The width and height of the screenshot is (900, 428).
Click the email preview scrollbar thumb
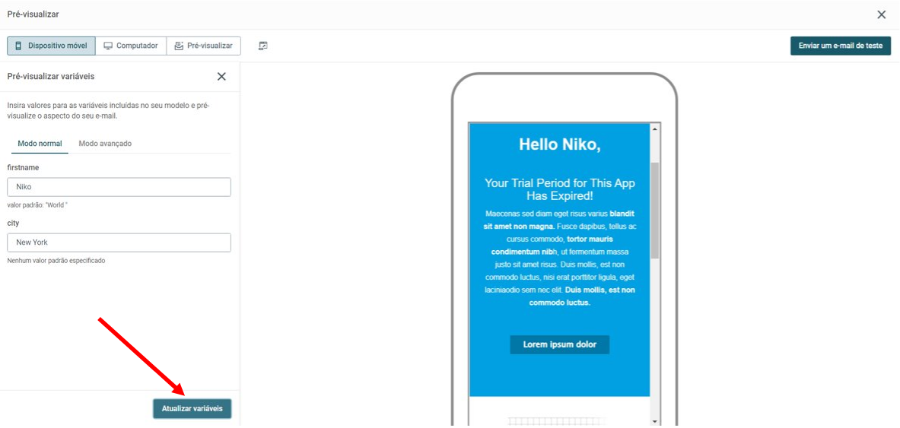[655, 210]
